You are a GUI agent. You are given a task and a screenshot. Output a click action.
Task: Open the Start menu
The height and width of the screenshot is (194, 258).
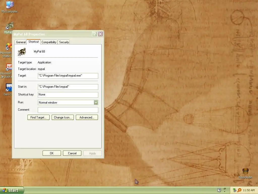click(12, 190)
